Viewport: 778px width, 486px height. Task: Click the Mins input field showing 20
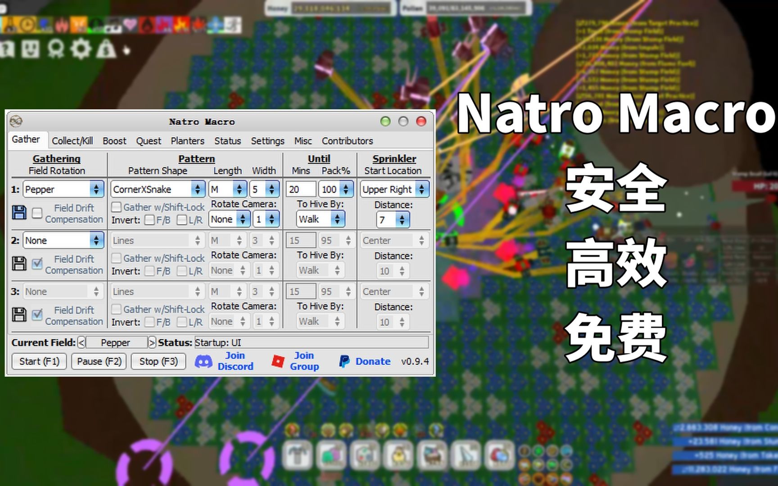(301, 189)
